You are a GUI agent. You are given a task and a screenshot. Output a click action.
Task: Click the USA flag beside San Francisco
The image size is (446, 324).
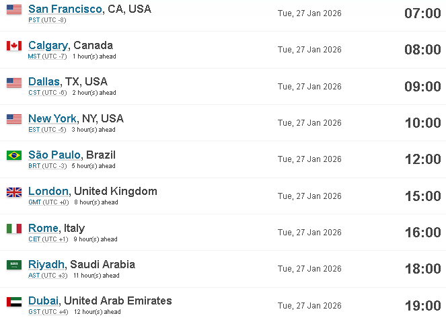pyautogui.click(x=14, y=9)
